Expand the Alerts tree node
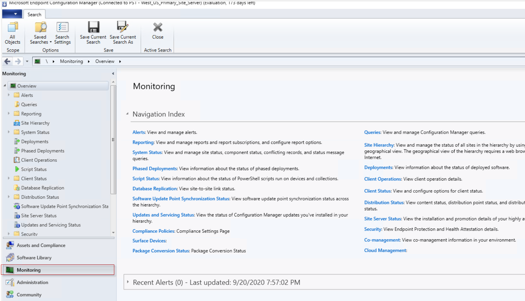This screenshot has height=301, width=525. point(9,95)
